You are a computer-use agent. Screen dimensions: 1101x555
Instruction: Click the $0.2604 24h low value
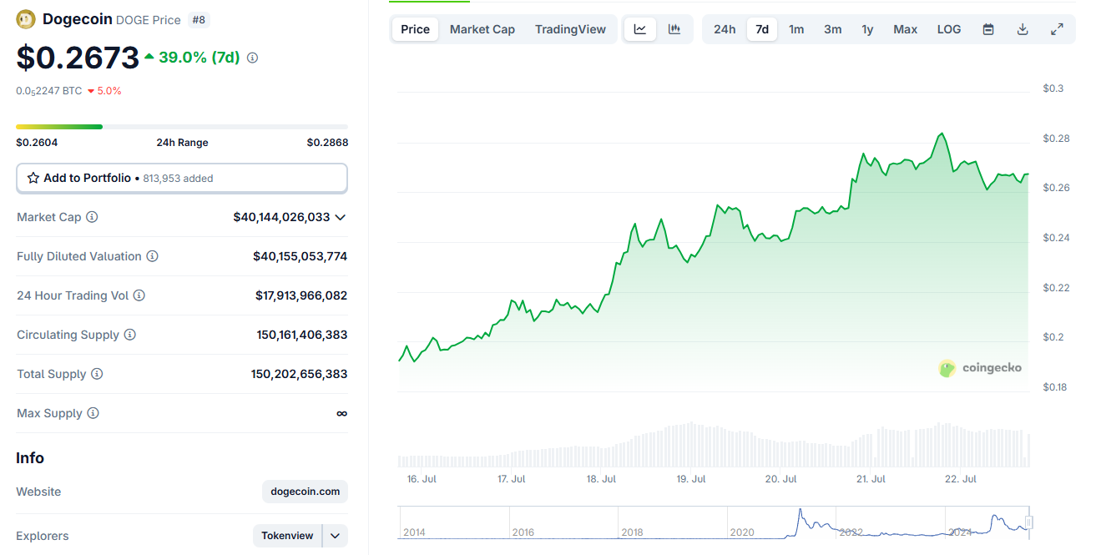coord(37,143)
